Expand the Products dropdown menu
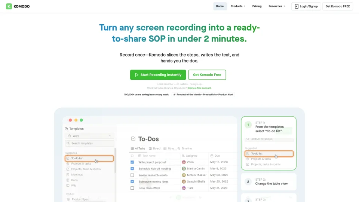This screenshot has width=359, height=202. click(238, 6)
